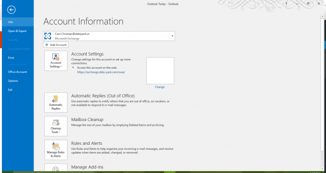
Task: Click the Add Account button
Action: 56,45
